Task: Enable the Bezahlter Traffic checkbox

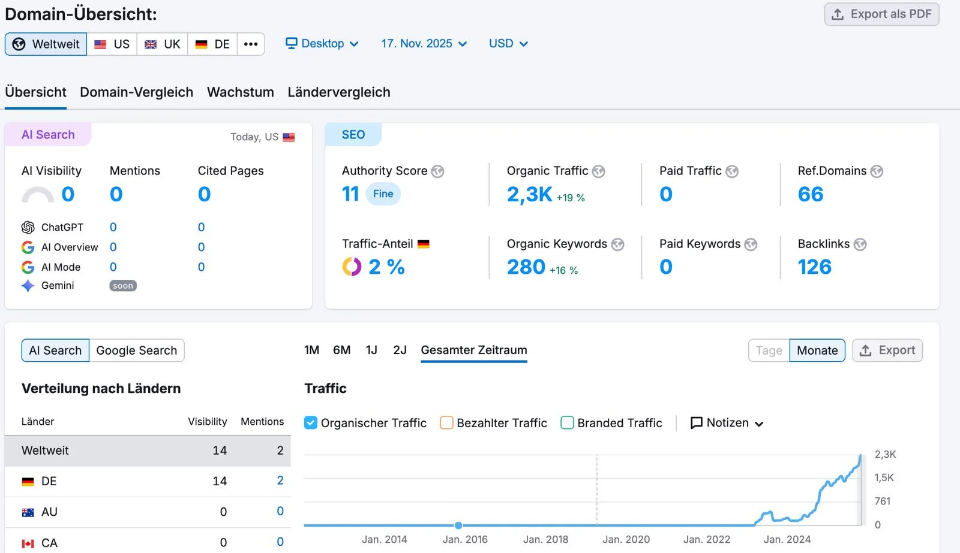Action: pos(446,423)
